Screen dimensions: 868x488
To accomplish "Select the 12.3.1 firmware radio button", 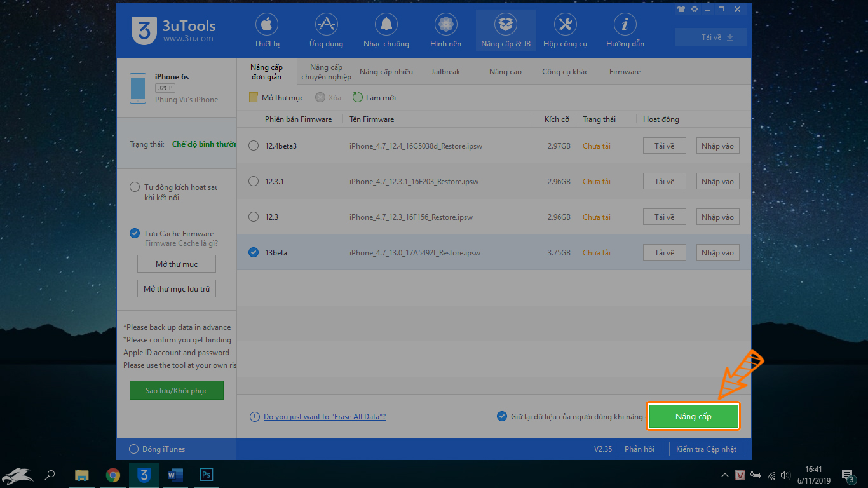I will tap(254, 182).
